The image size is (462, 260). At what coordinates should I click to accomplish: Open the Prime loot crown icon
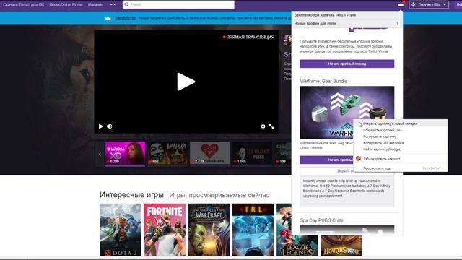pyautogui.click(x=401, y=4)
